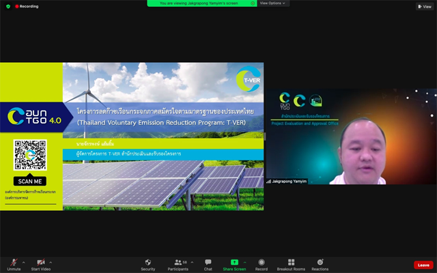Click the T-VER logo on slide
This screenshot has width=437, height=273.
pyautogui.click(x=249, y=79)
